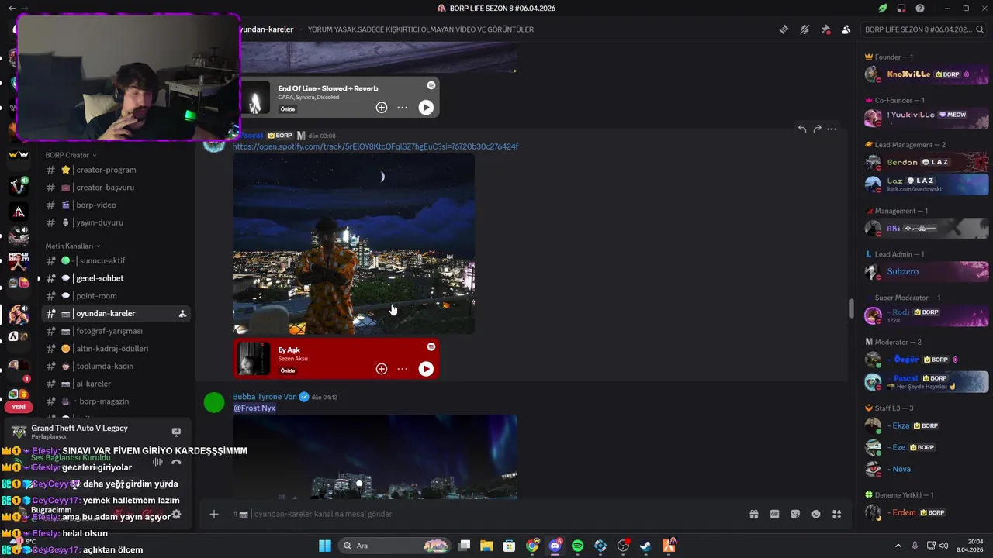Image resolution: width=993 pixels, height=558 pixels.
Task: Open Spotify from the taskbar
Action: click(577, 546)
